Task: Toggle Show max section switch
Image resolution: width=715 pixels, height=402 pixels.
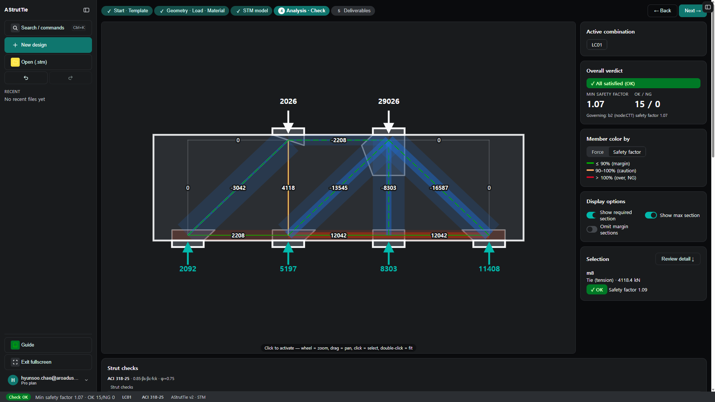Action: (651, 216)
